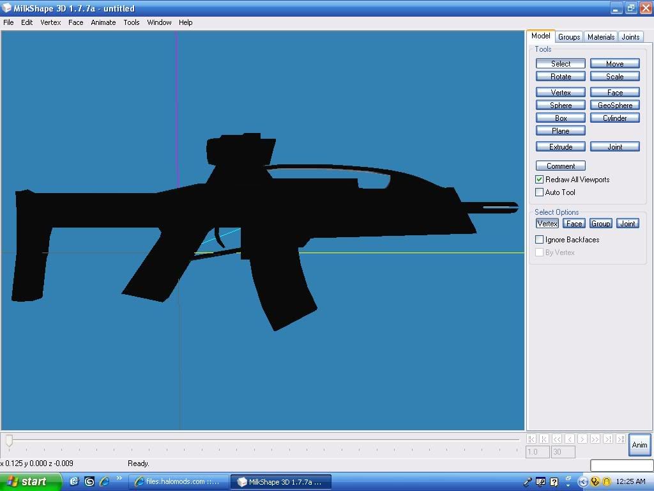654x491 pixels.
Task: Open the Face menu in menu bar
Action: click(x=76, y=22)
